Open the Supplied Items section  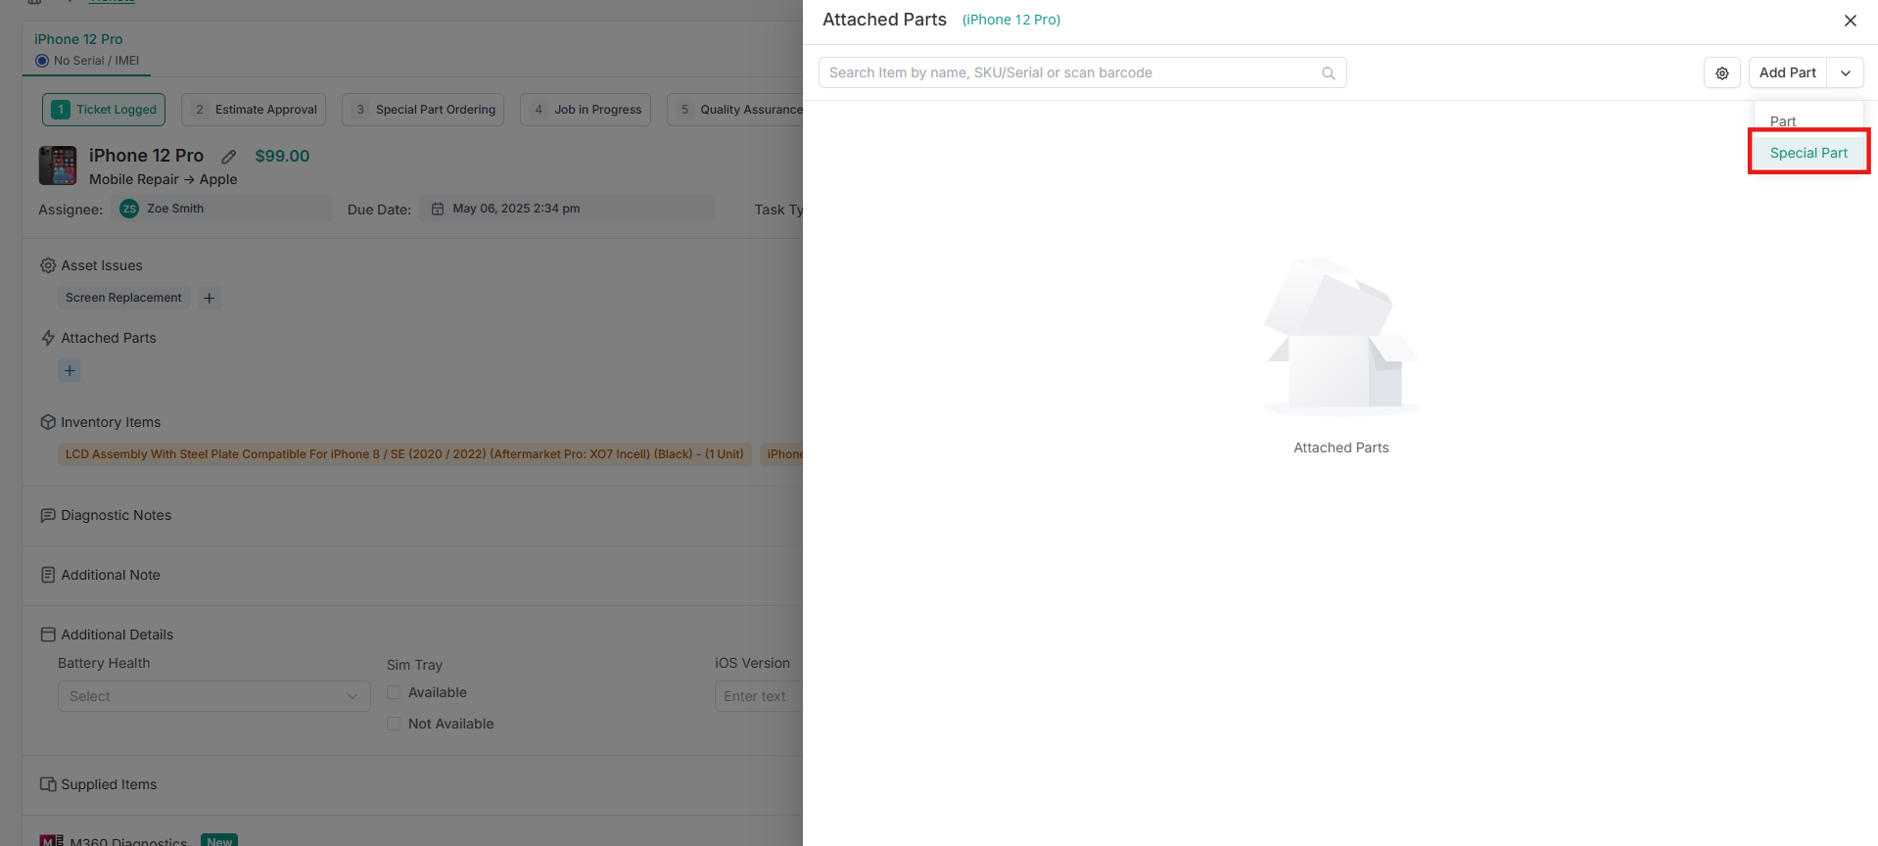[109, 784]
